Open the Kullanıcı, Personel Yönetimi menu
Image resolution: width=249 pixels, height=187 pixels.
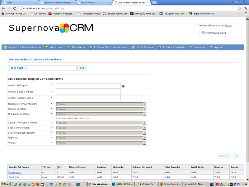coord(108,47)
